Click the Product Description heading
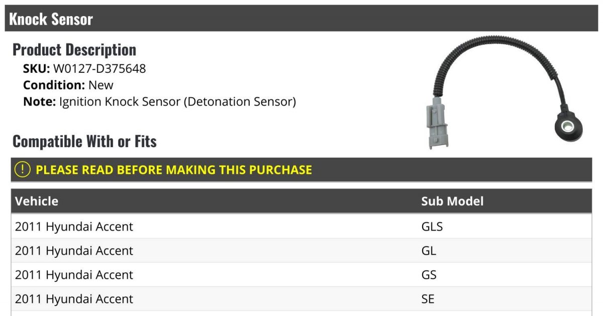 [x=74, y=50]
